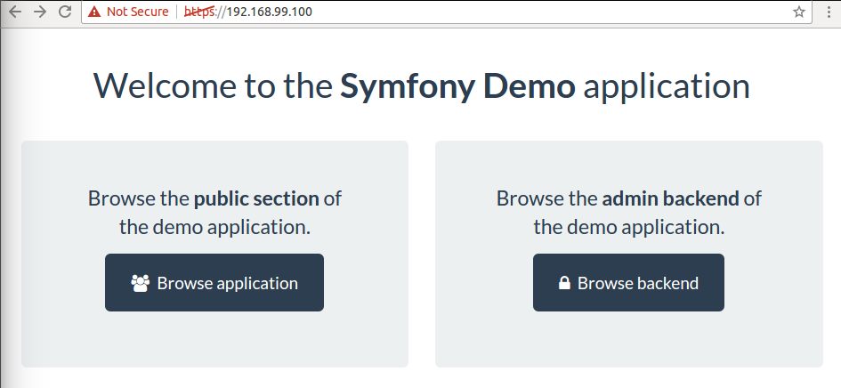
Task: Click the crossed-out https in the URL
Action: coord(200,12)
